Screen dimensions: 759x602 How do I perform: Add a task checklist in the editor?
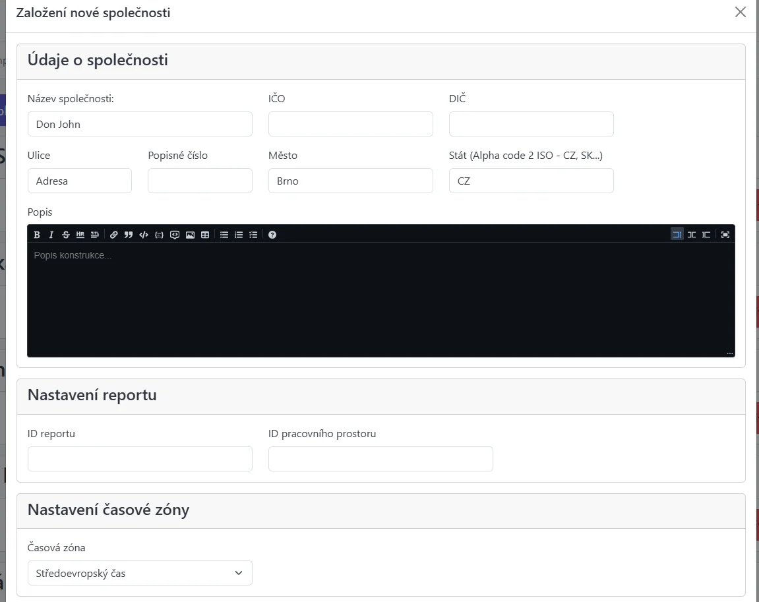click(253, 235)
